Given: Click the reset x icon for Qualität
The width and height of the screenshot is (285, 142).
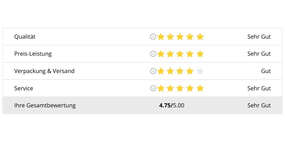Looking at the screenshot, I should click(x=153, y=37).
